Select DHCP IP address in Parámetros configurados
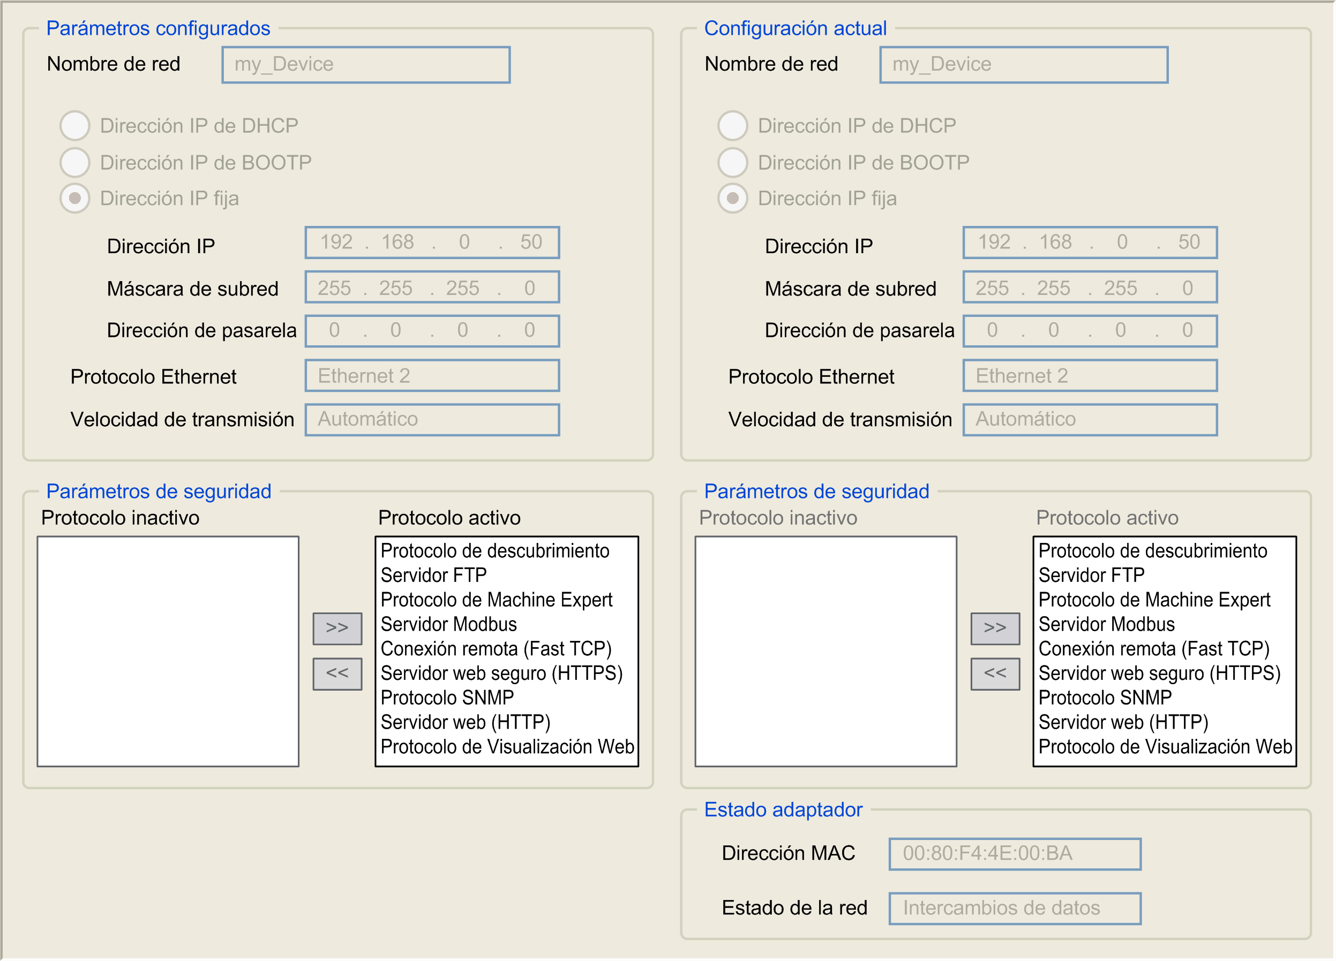1336x961 pixels. pyautogui.click(x=75, y=125)
